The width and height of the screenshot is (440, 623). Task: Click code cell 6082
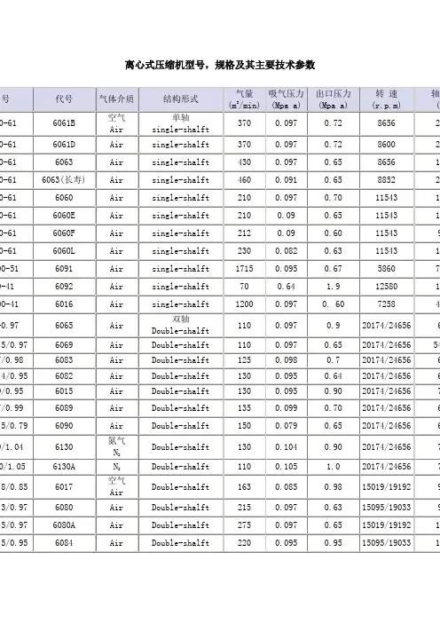point(65,376)
